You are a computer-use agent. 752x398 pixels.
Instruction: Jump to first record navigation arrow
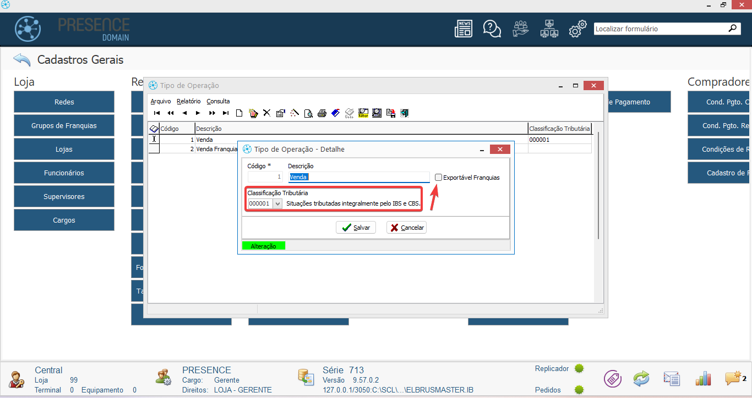point(157,113)
